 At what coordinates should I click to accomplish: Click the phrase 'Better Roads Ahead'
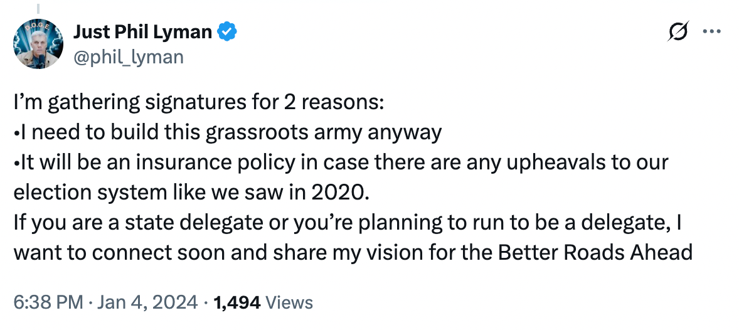595,253
